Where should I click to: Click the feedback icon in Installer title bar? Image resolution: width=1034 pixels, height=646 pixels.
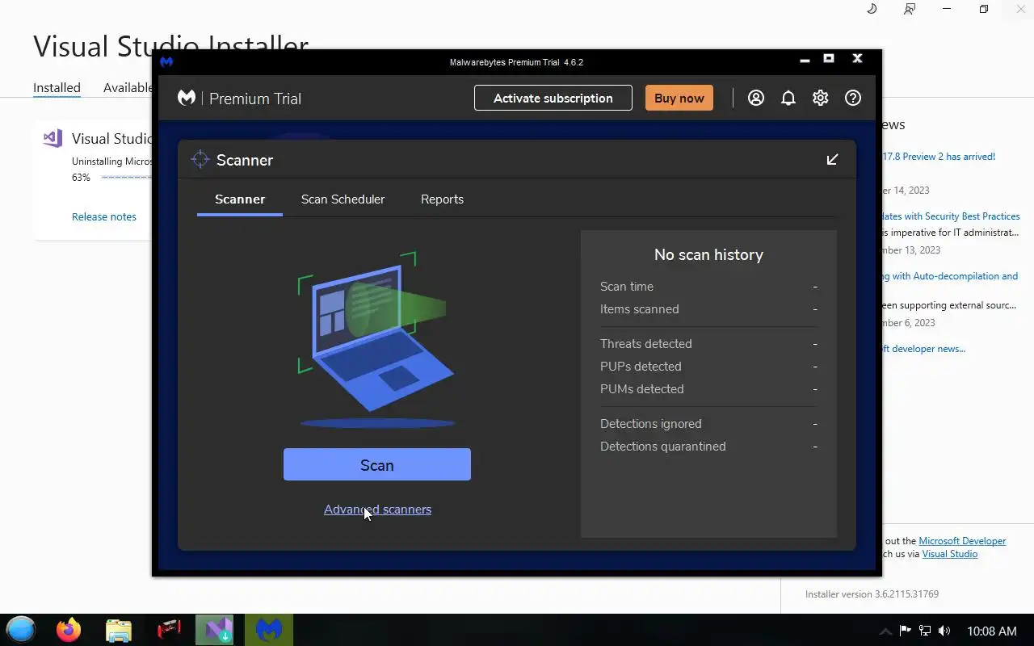coord(910,9)
